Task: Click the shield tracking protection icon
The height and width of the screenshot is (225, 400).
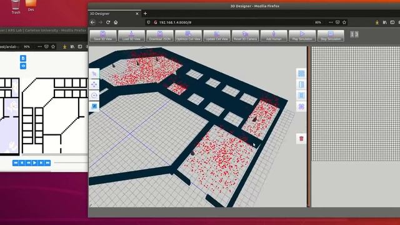Action: [149, 22]
